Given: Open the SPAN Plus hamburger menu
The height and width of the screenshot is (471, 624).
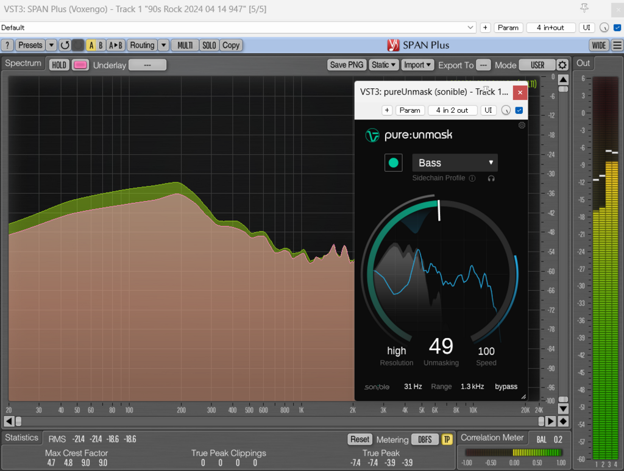Looking at the screenshot, I should pyautogui.click(x=617, y=45).
